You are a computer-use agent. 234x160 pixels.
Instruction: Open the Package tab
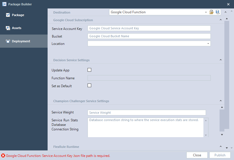coord(24,15)
